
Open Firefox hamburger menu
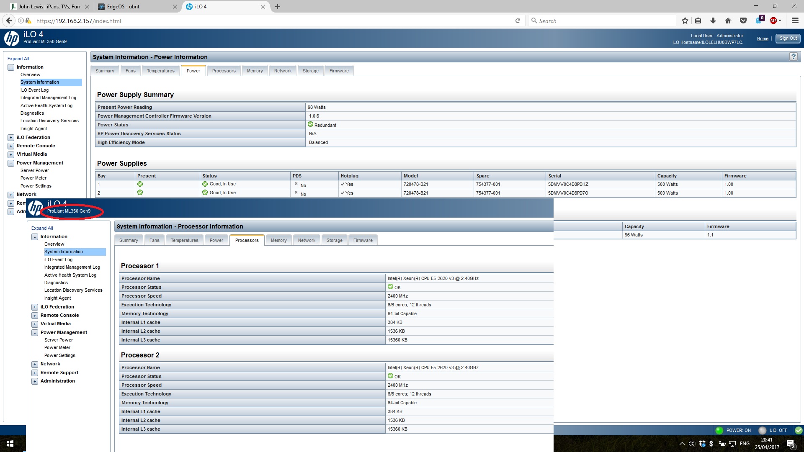point(795,21)
